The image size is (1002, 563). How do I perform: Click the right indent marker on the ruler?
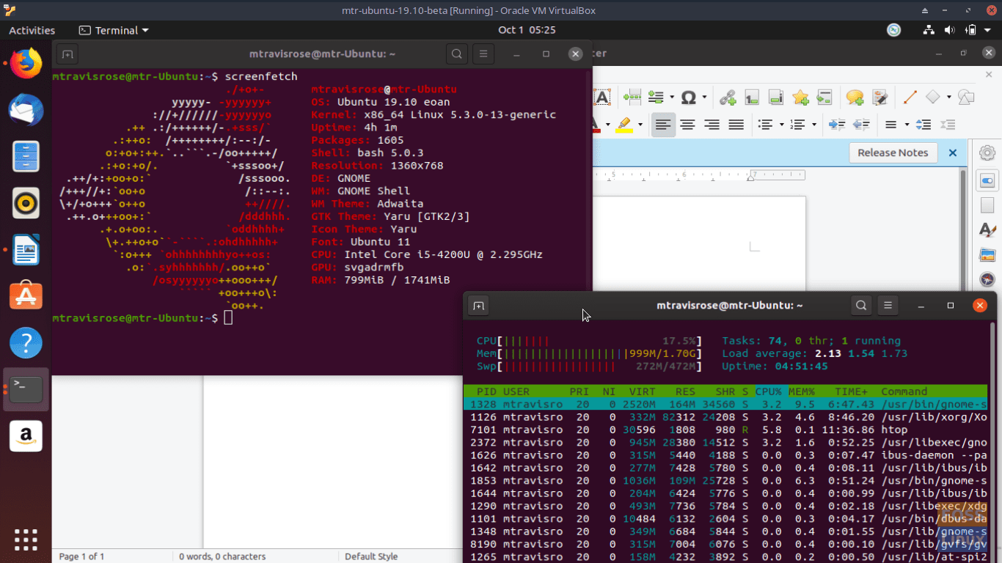click(751, 177)
